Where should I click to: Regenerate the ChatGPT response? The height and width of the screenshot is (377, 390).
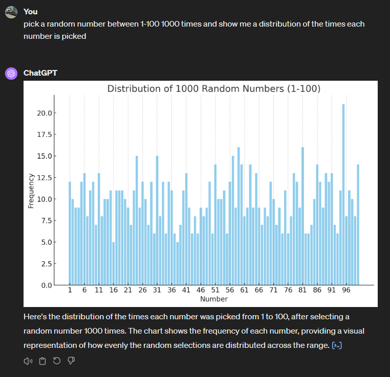(57, 361)
